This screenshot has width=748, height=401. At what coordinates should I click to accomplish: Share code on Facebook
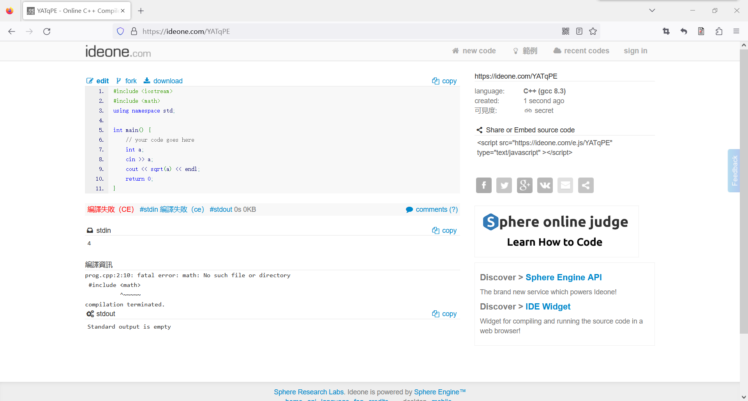click(x=484, y=185)
